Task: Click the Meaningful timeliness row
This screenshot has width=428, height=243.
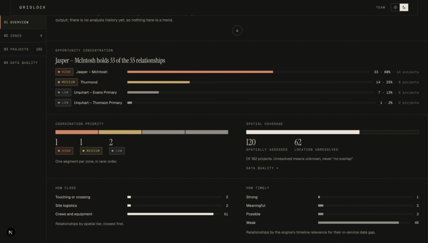Action: [x=332, y=206]
